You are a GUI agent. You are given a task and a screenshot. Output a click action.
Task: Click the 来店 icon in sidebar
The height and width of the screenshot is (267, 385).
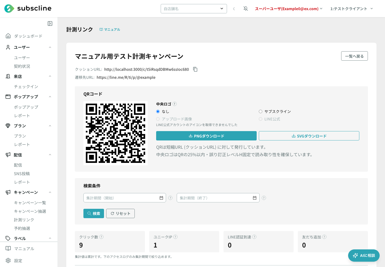pos(8,76)
